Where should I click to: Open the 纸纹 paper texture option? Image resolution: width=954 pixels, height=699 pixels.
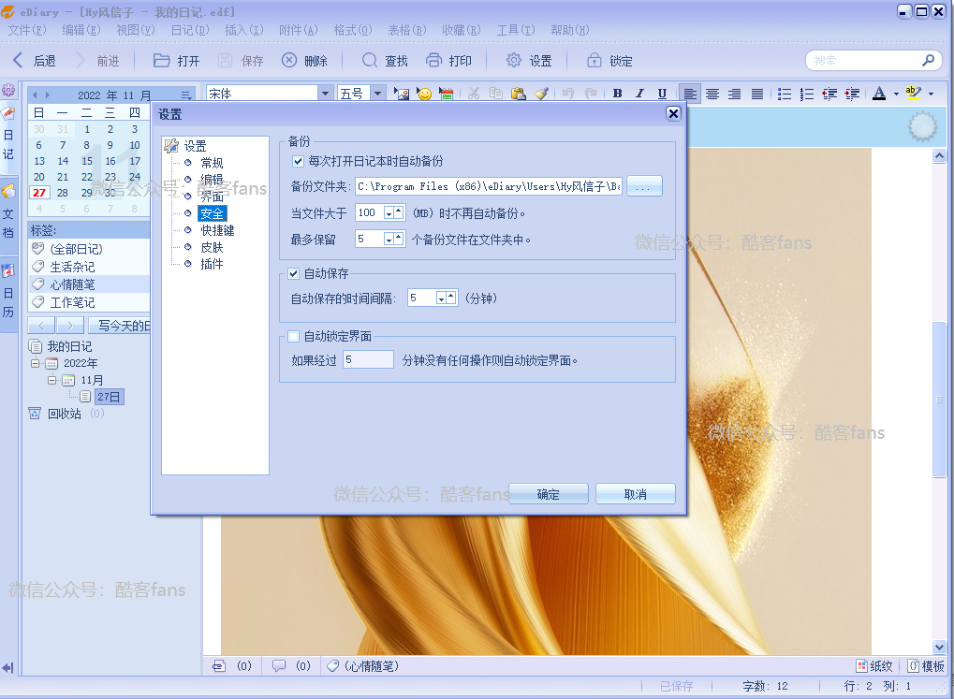point(874,666)
